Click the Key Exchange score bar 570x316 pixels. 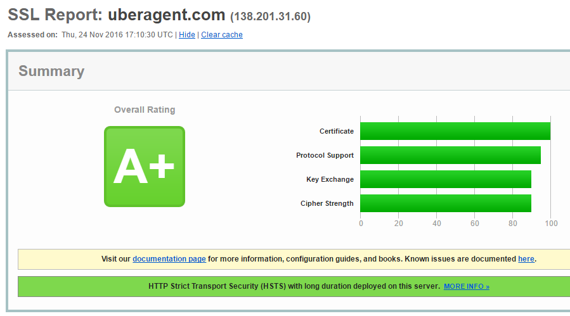[x=446, y=179]
